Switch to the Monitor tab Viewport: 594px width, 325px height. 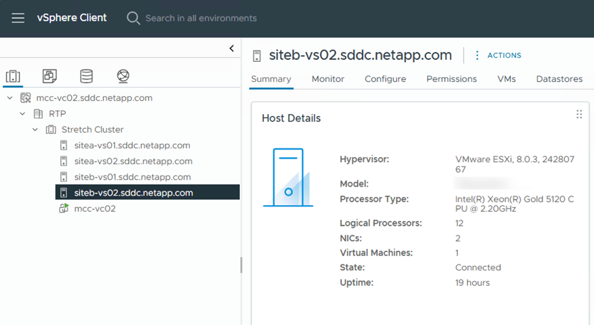[x=328, y=79]
